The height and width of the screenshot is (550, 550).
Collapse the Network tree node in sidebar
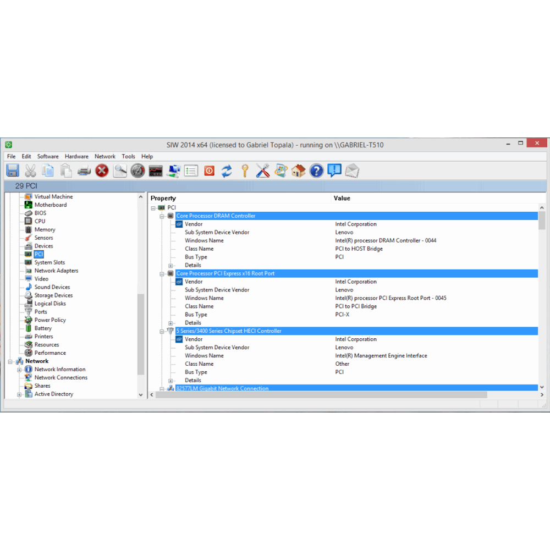[x=10, y=361]
